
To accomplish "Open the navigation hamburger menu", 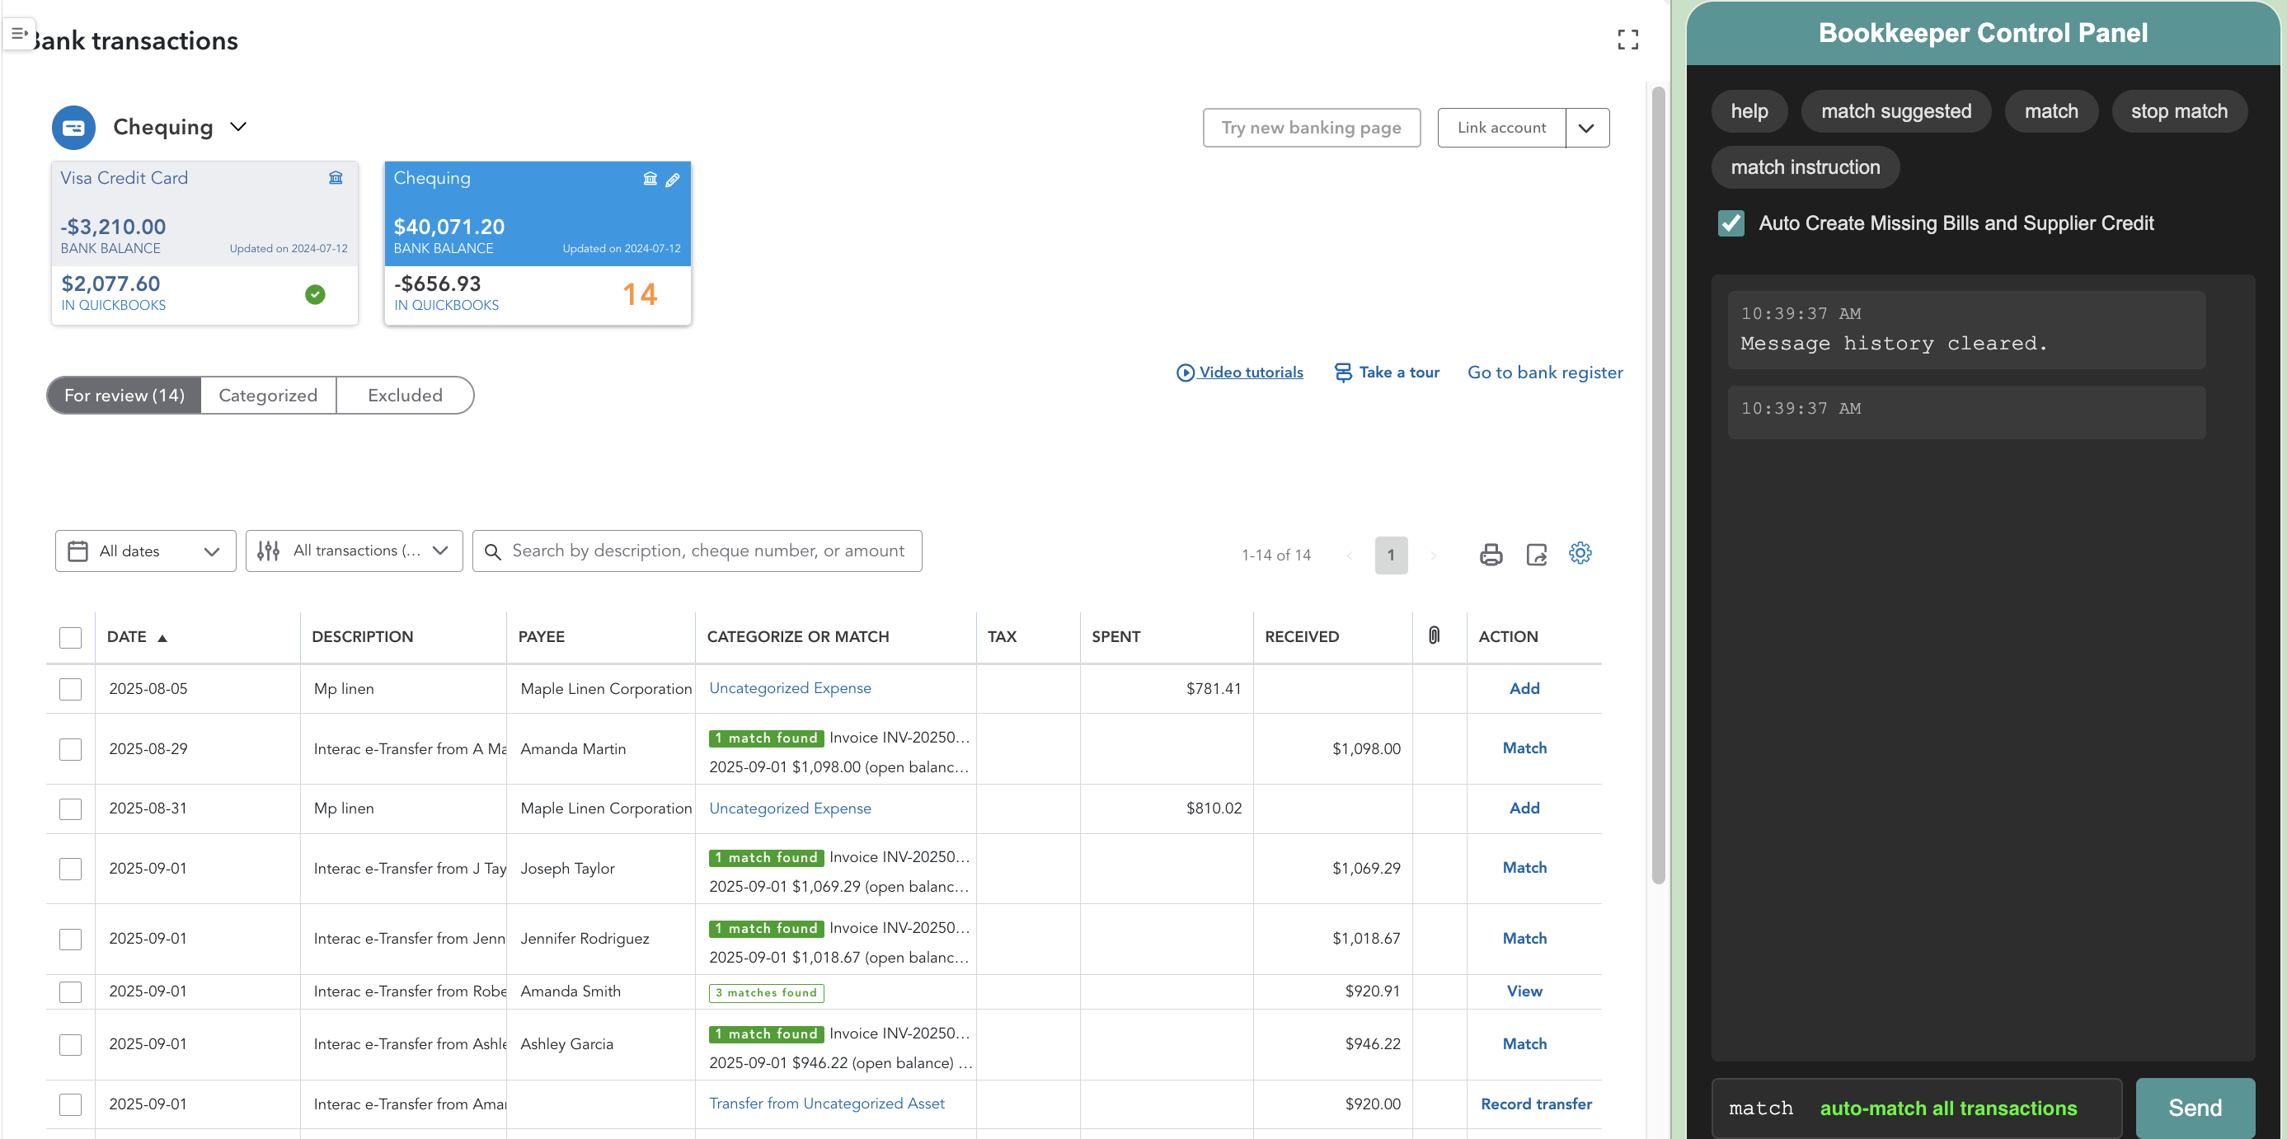I will point(20,34).
